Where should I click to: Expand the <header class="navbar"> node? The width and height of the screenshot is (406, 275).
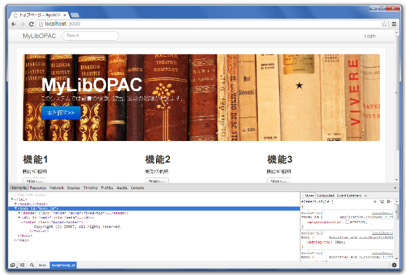(19, 213)
